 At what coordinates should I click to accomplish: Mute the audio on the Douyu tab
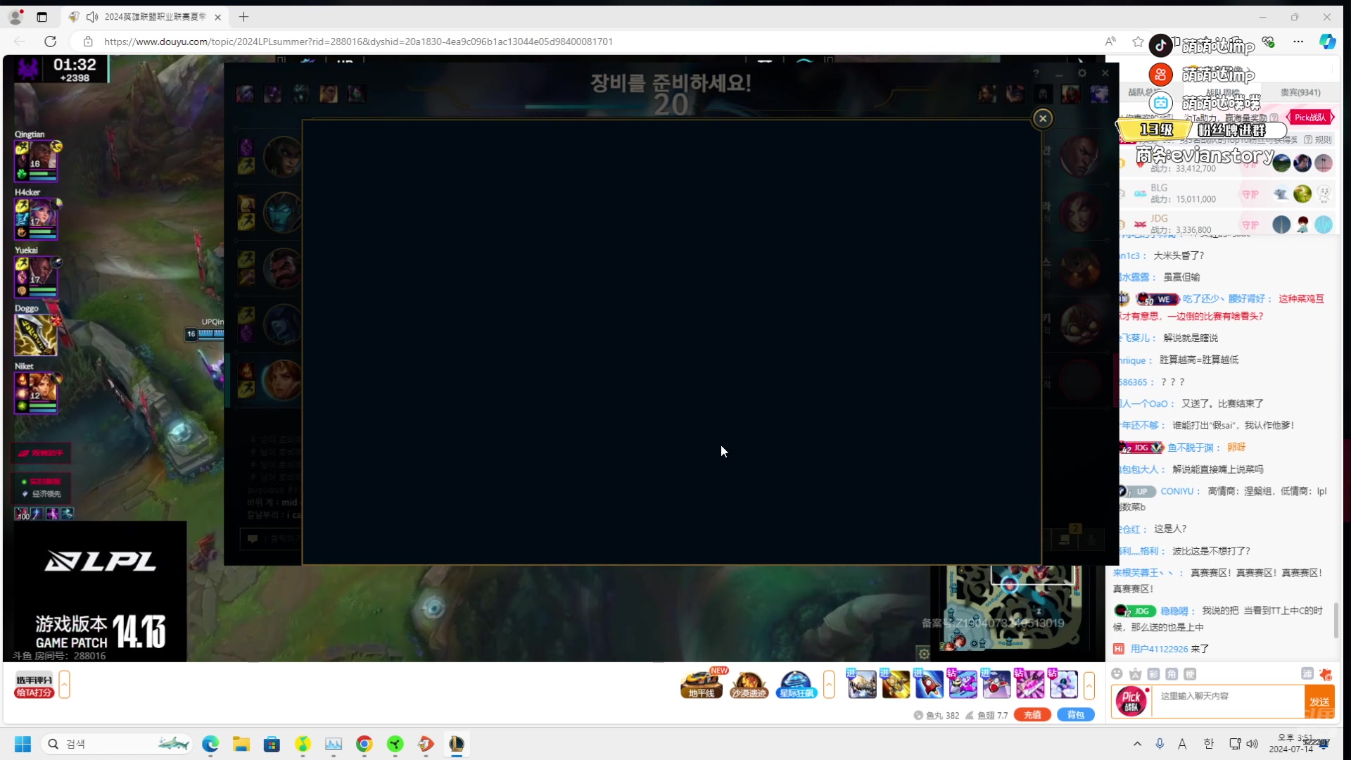click(x=92, y=17)
